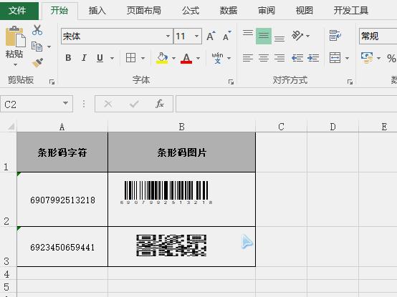This screenshot has width=397, height=297.
Task: Select column B header
Action: click(181, 127)
